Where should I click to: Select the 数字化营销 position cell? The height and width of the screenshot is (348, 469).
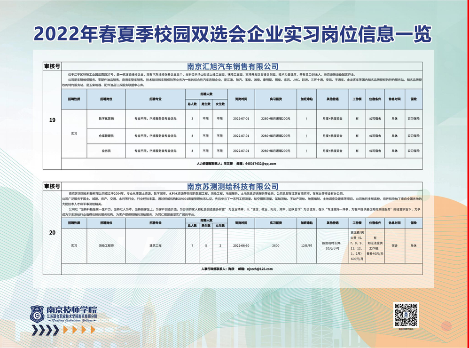pyautogui.click(x=106, y=119)
